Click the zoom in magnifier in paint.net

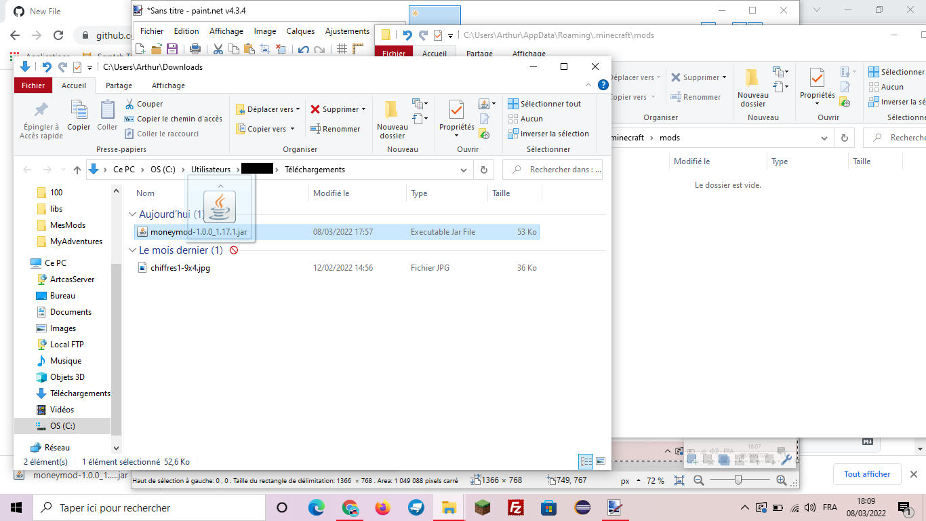tap(781, 480)
